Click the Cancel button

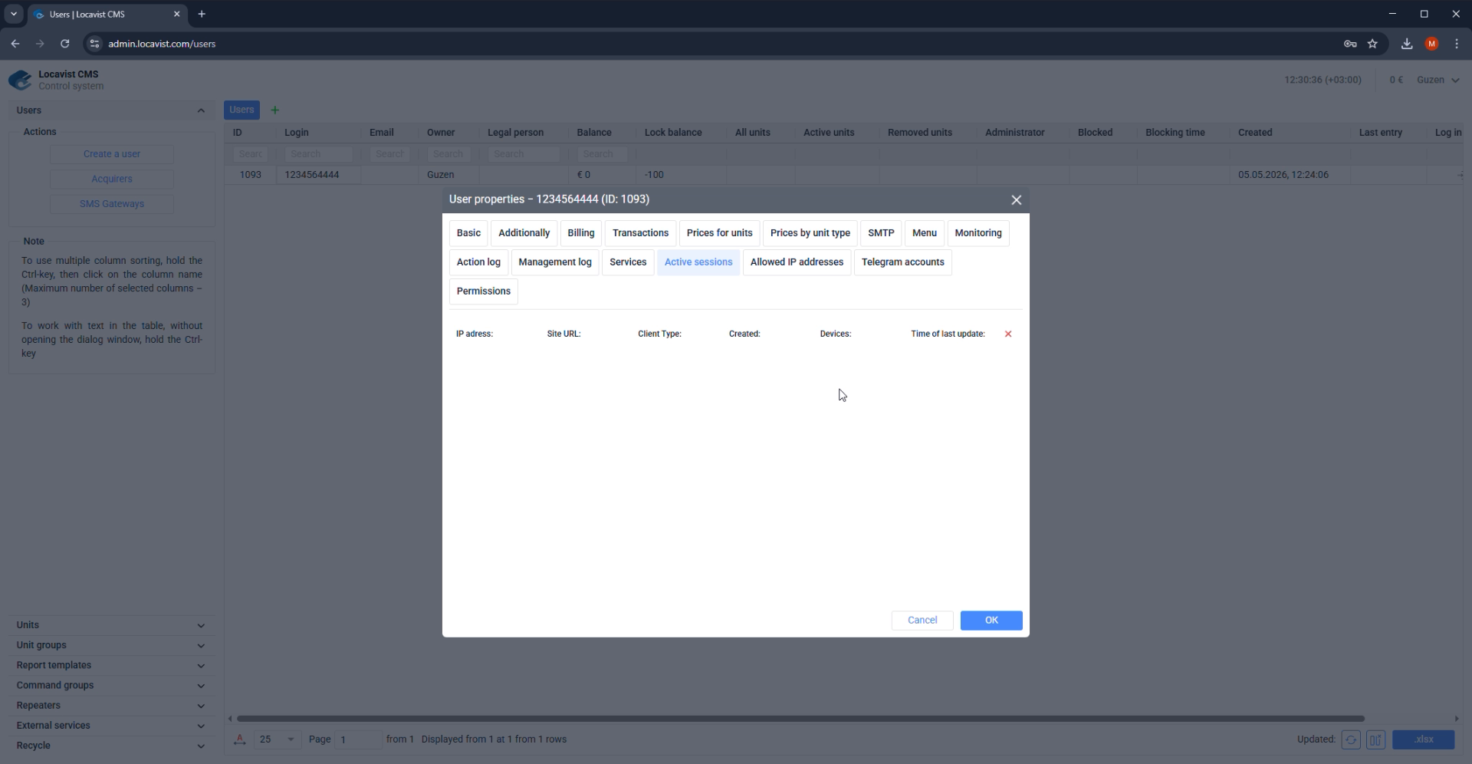[x=922, y=621]
